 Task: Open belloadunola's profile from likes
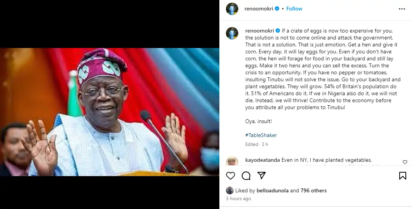tap(272, 190)
